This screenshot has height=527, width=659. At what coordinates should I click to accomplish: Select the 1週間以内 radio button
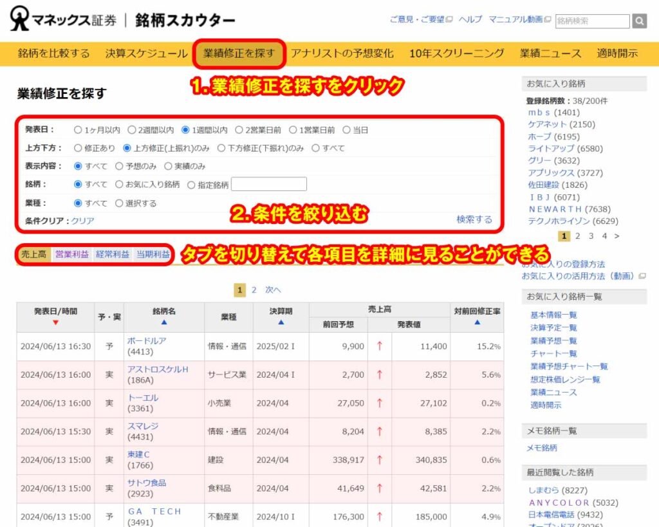pyautogui.click(x=185, y=130)
